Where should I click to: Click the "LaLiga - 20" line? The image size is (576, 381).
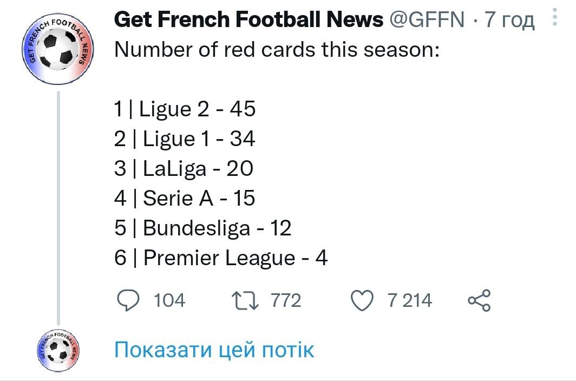[198, 169]
